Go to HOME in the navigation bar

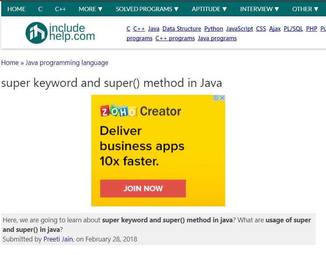(16, 9)
